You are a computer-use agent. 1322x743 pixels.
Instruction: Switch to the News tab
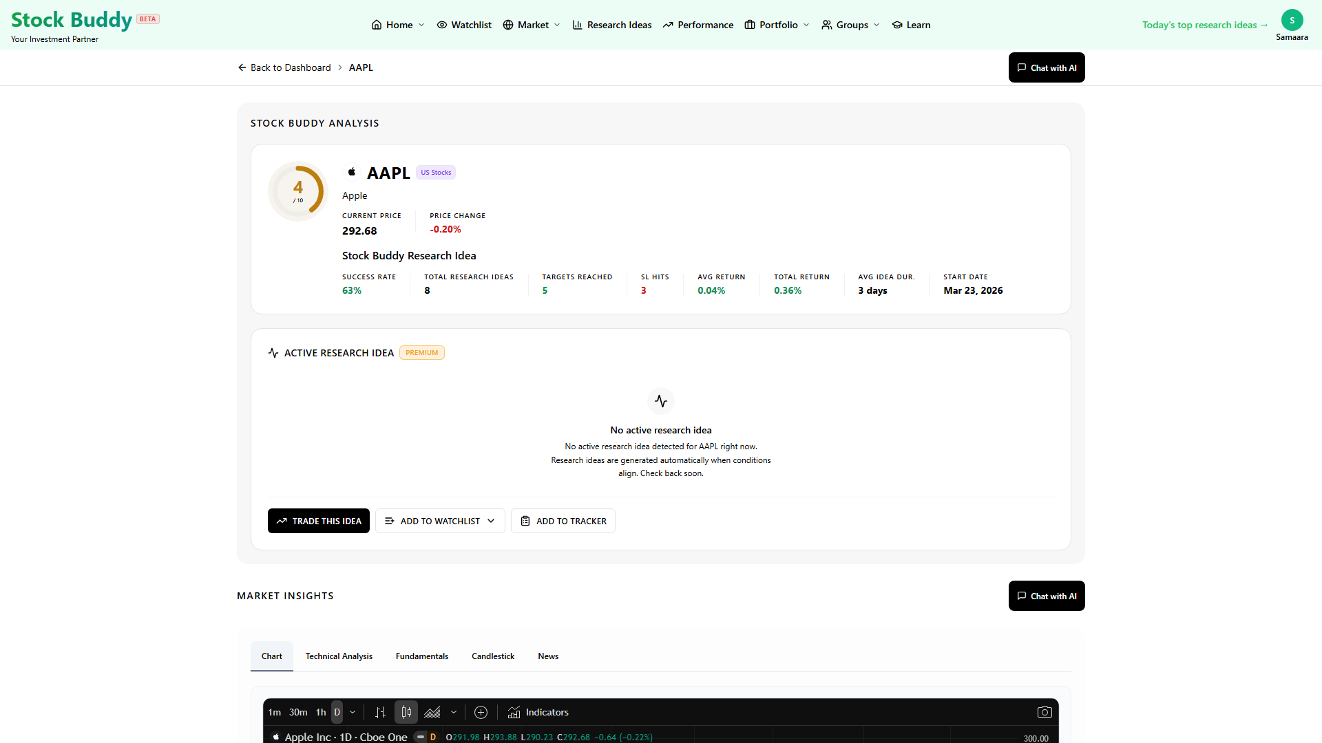coord(548,656)
